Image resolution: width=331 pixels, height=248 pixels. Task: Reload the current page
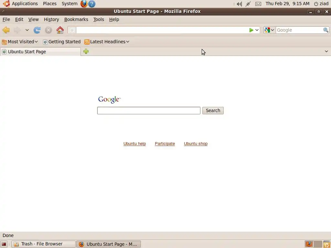(x=37, y=30)
